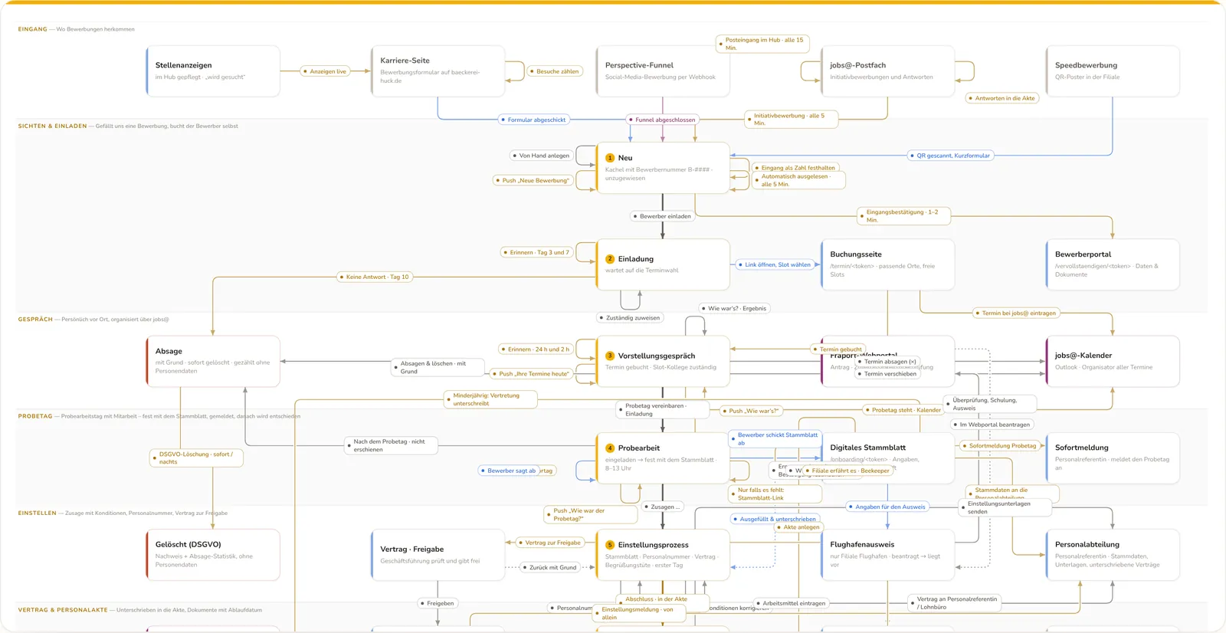Viewport: 1226px width, 633px height.
Task: Click 'SICHTEN & EINLADEN' section heading
Action: [52, 126]
